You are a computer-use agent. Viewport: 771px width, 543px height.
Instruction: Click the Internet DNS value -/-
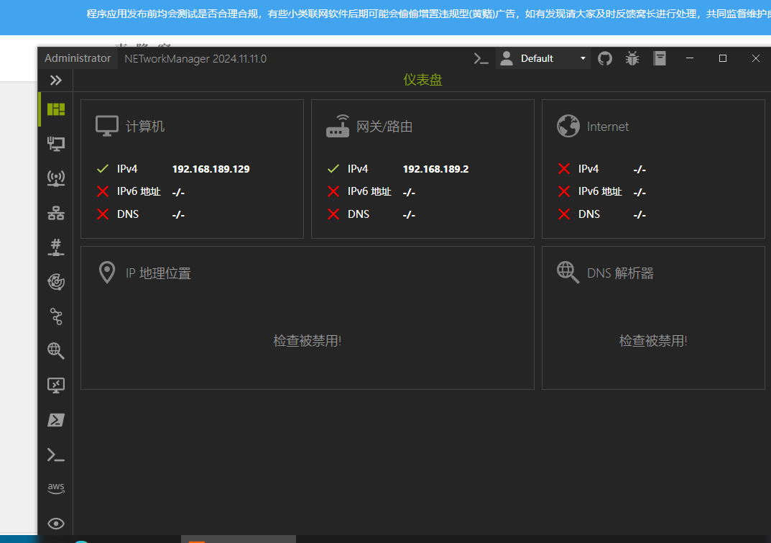point(640,214)
